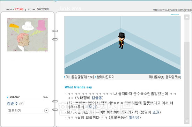Image resolution: width=192 pixels, height=127 pixels.
Task: Click the cyworld URL address
Action: pos(172,10)
